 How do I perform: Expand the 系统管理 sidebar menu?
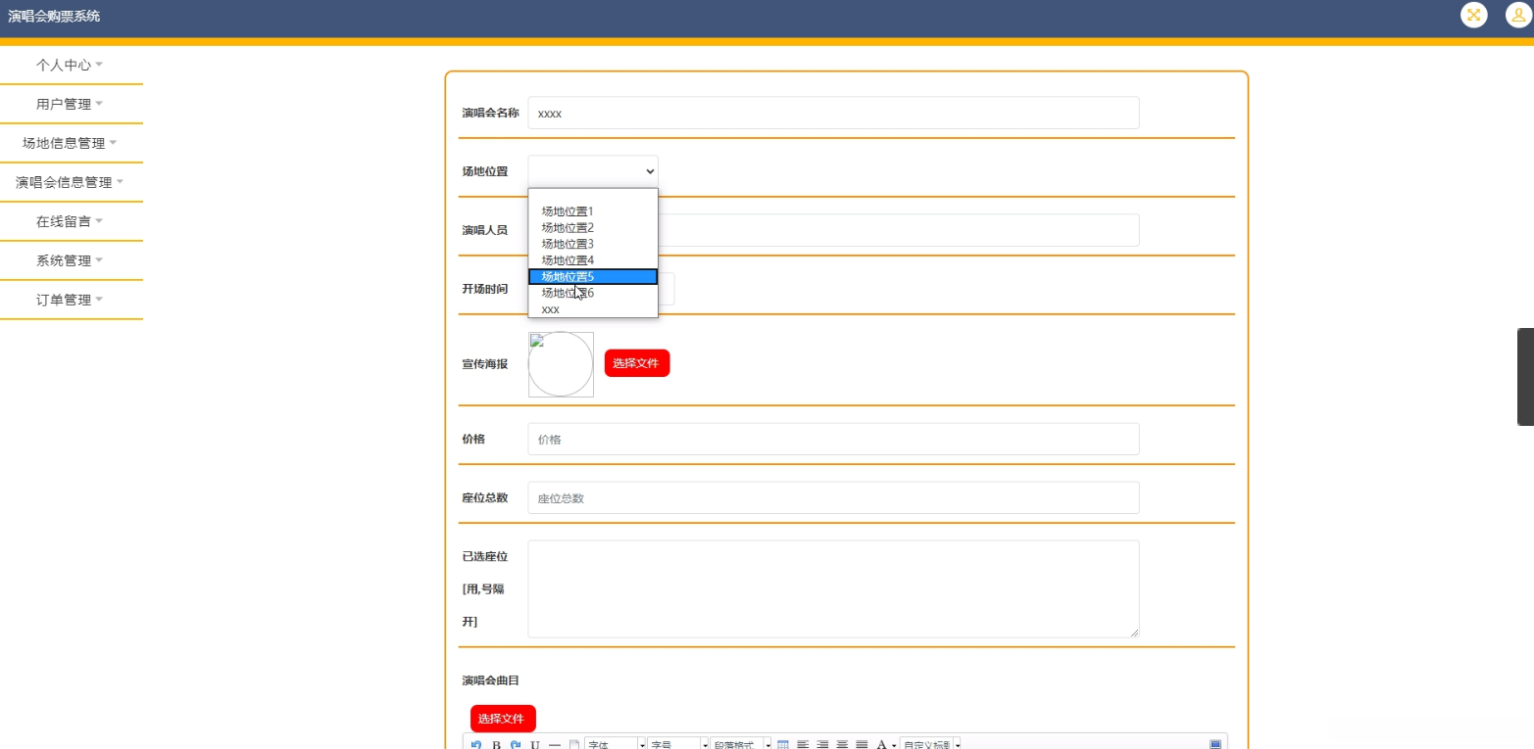tap(71, 260)
